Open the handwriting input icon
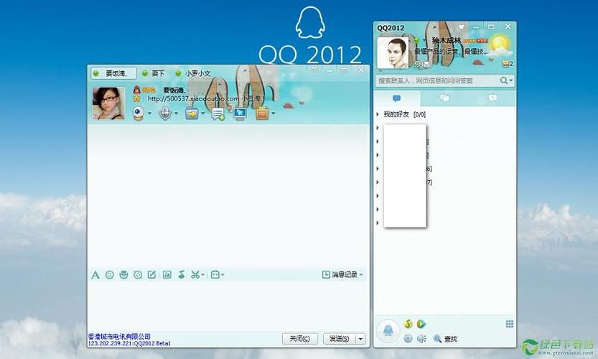The height and width of the screenshot is (359, 598). [151, 275]
